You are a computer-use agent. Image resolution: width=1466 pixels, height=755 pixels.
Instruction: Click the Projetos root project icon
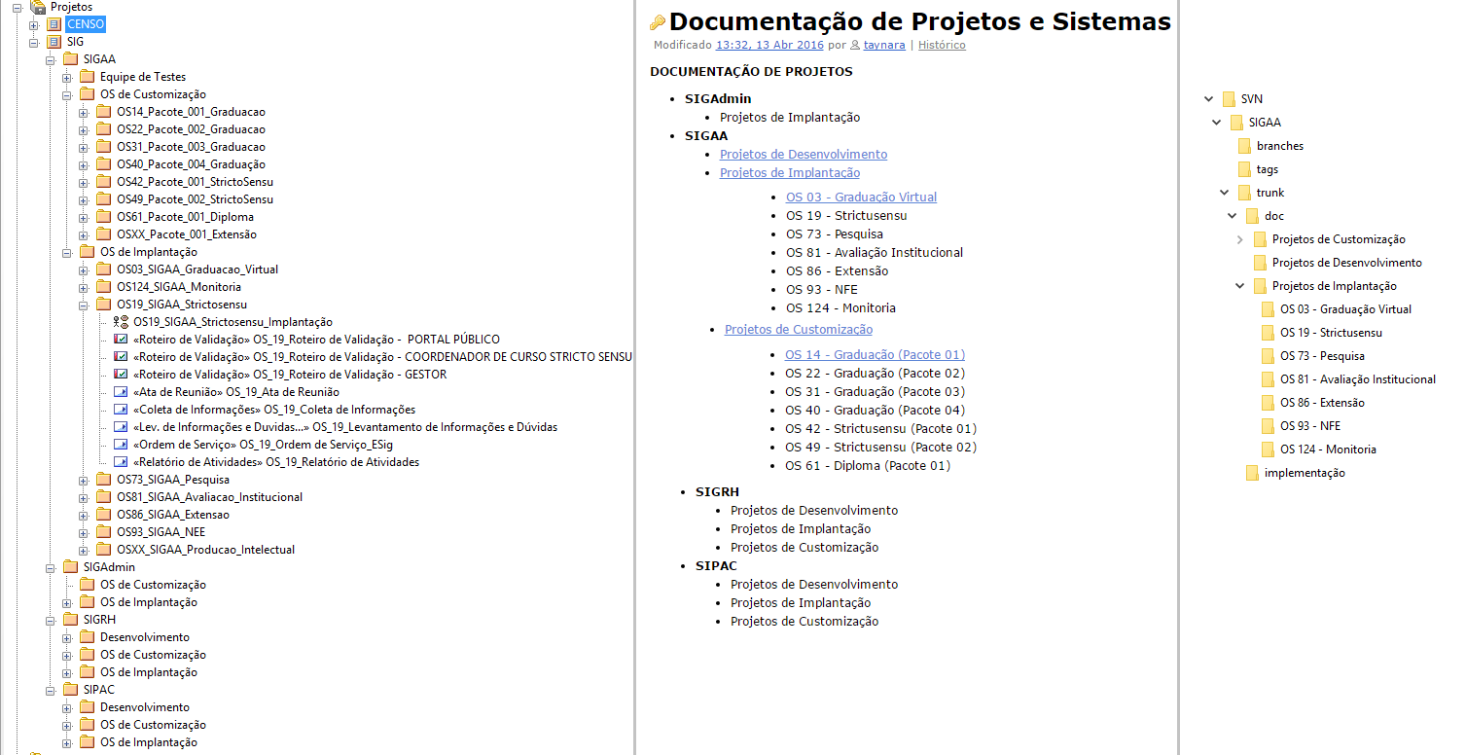pyautogui.click(x=37, y=7)
